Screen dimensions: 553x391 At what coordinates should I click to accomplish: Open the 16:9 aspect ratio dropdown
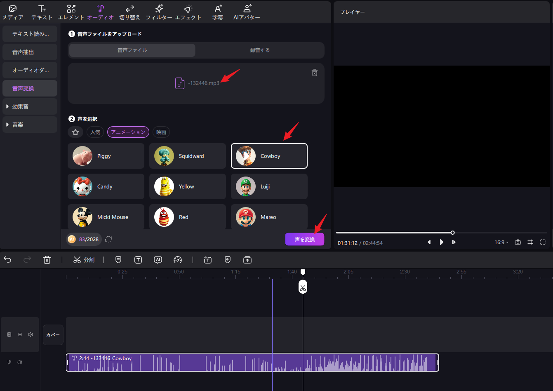pos(501,242)
